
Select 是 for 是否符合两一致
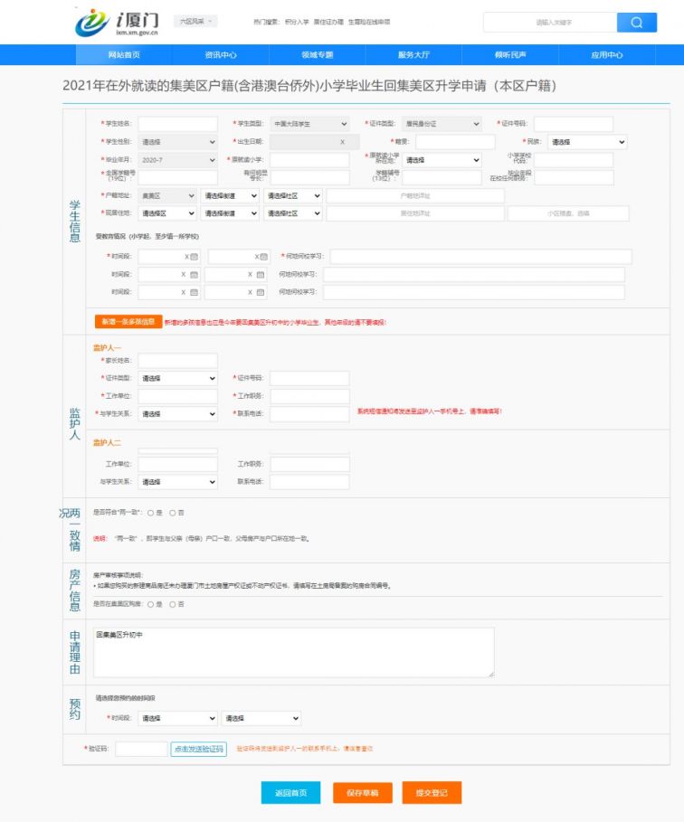(x=150, y=514)
